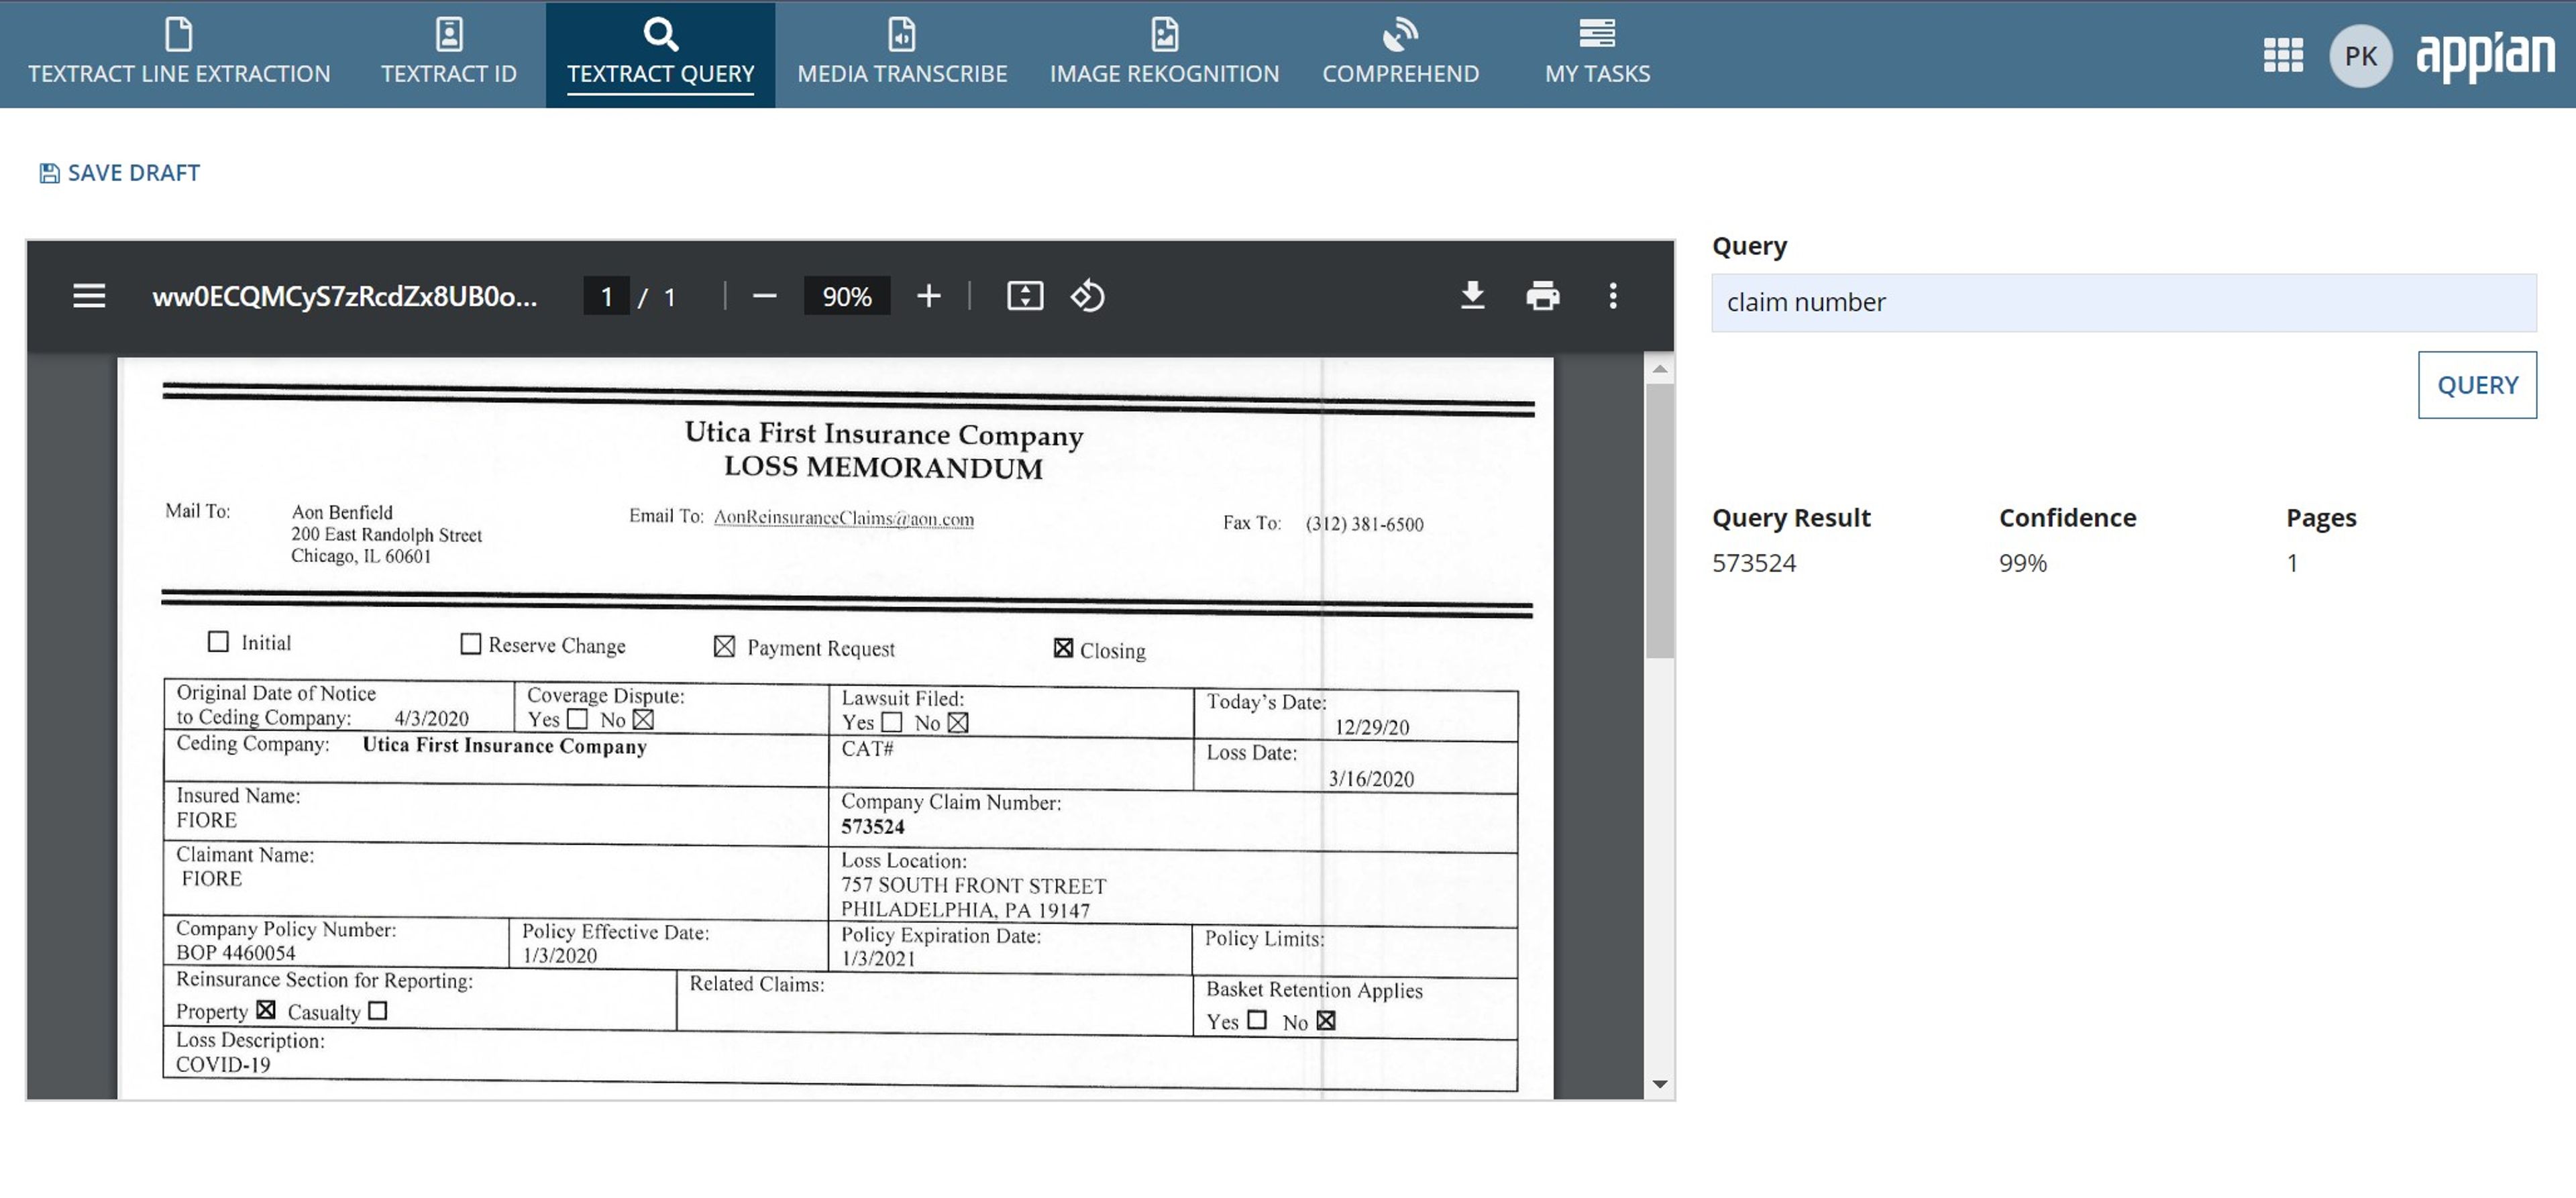Toggle the Closing checkbox
2576x1198 pixels.
coord(1063,648)
